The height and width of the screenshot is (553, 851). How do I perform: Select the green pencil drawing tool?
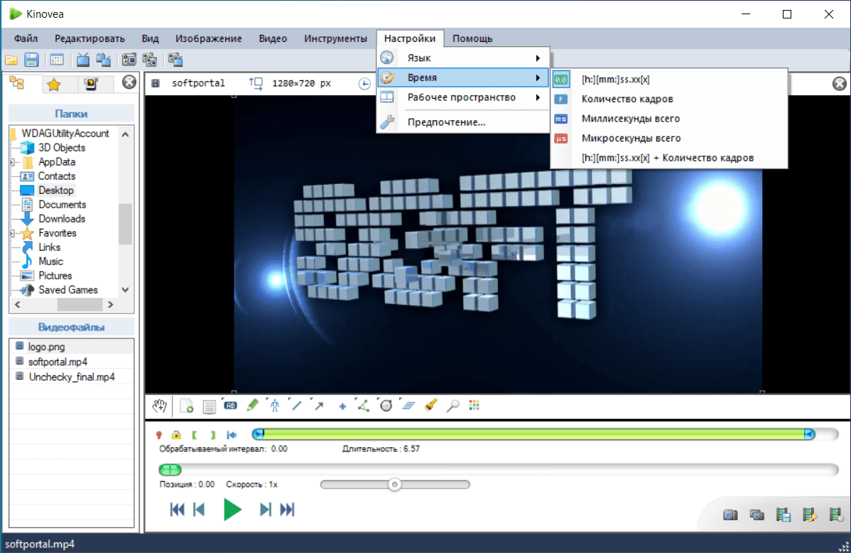(x=252, y=404)
